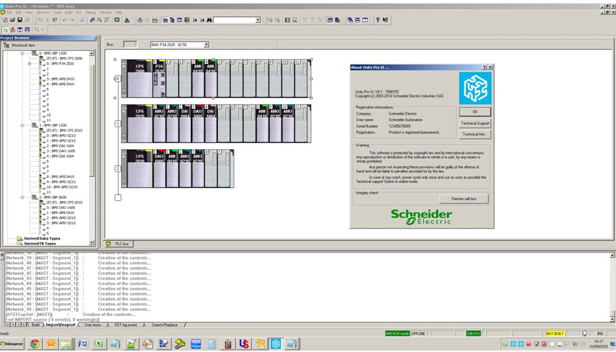Switch to the Import/export output tab
The height and width of the screenshot is (352, 616).
coord(60,325)
